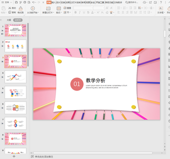This screenshot has width=170, height=159.
Task: Activate the 格式刷 format painter
Action: tap(21, 10)
